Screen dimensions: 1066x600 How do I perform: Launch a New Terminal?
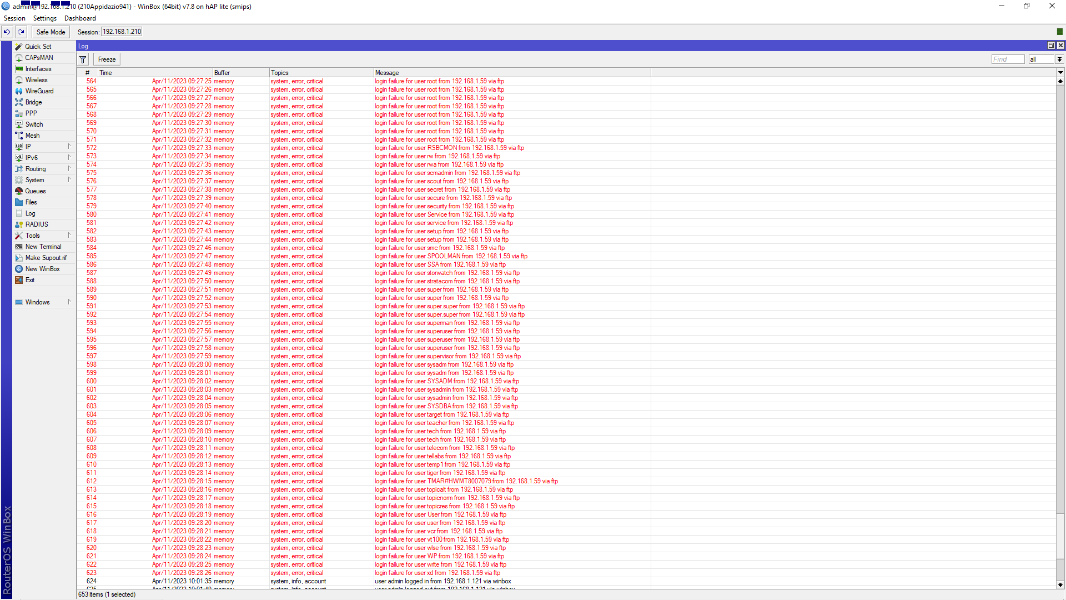43,246
